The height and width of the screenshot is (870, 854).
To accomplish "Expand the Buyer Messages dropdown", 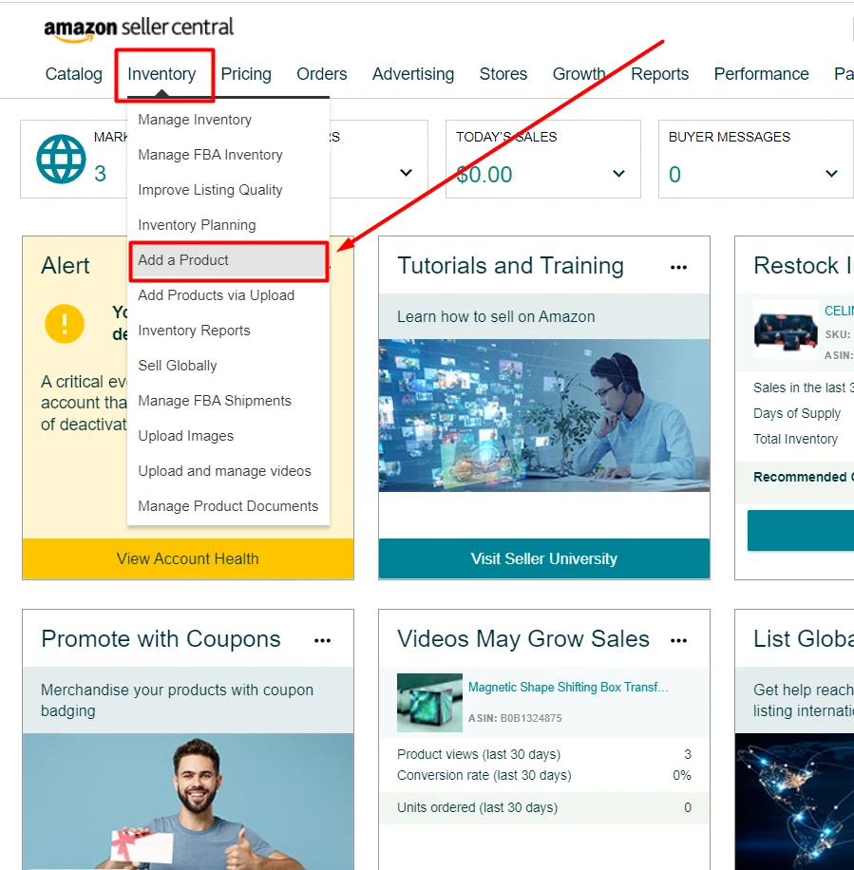I will click(831, 174).
